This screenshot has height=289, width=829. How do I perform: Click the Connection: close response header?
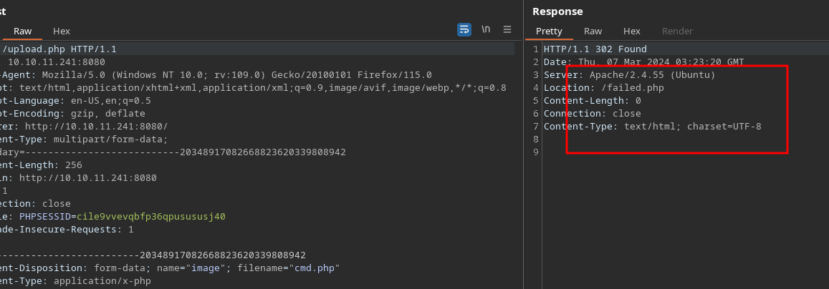click(592, 114)
